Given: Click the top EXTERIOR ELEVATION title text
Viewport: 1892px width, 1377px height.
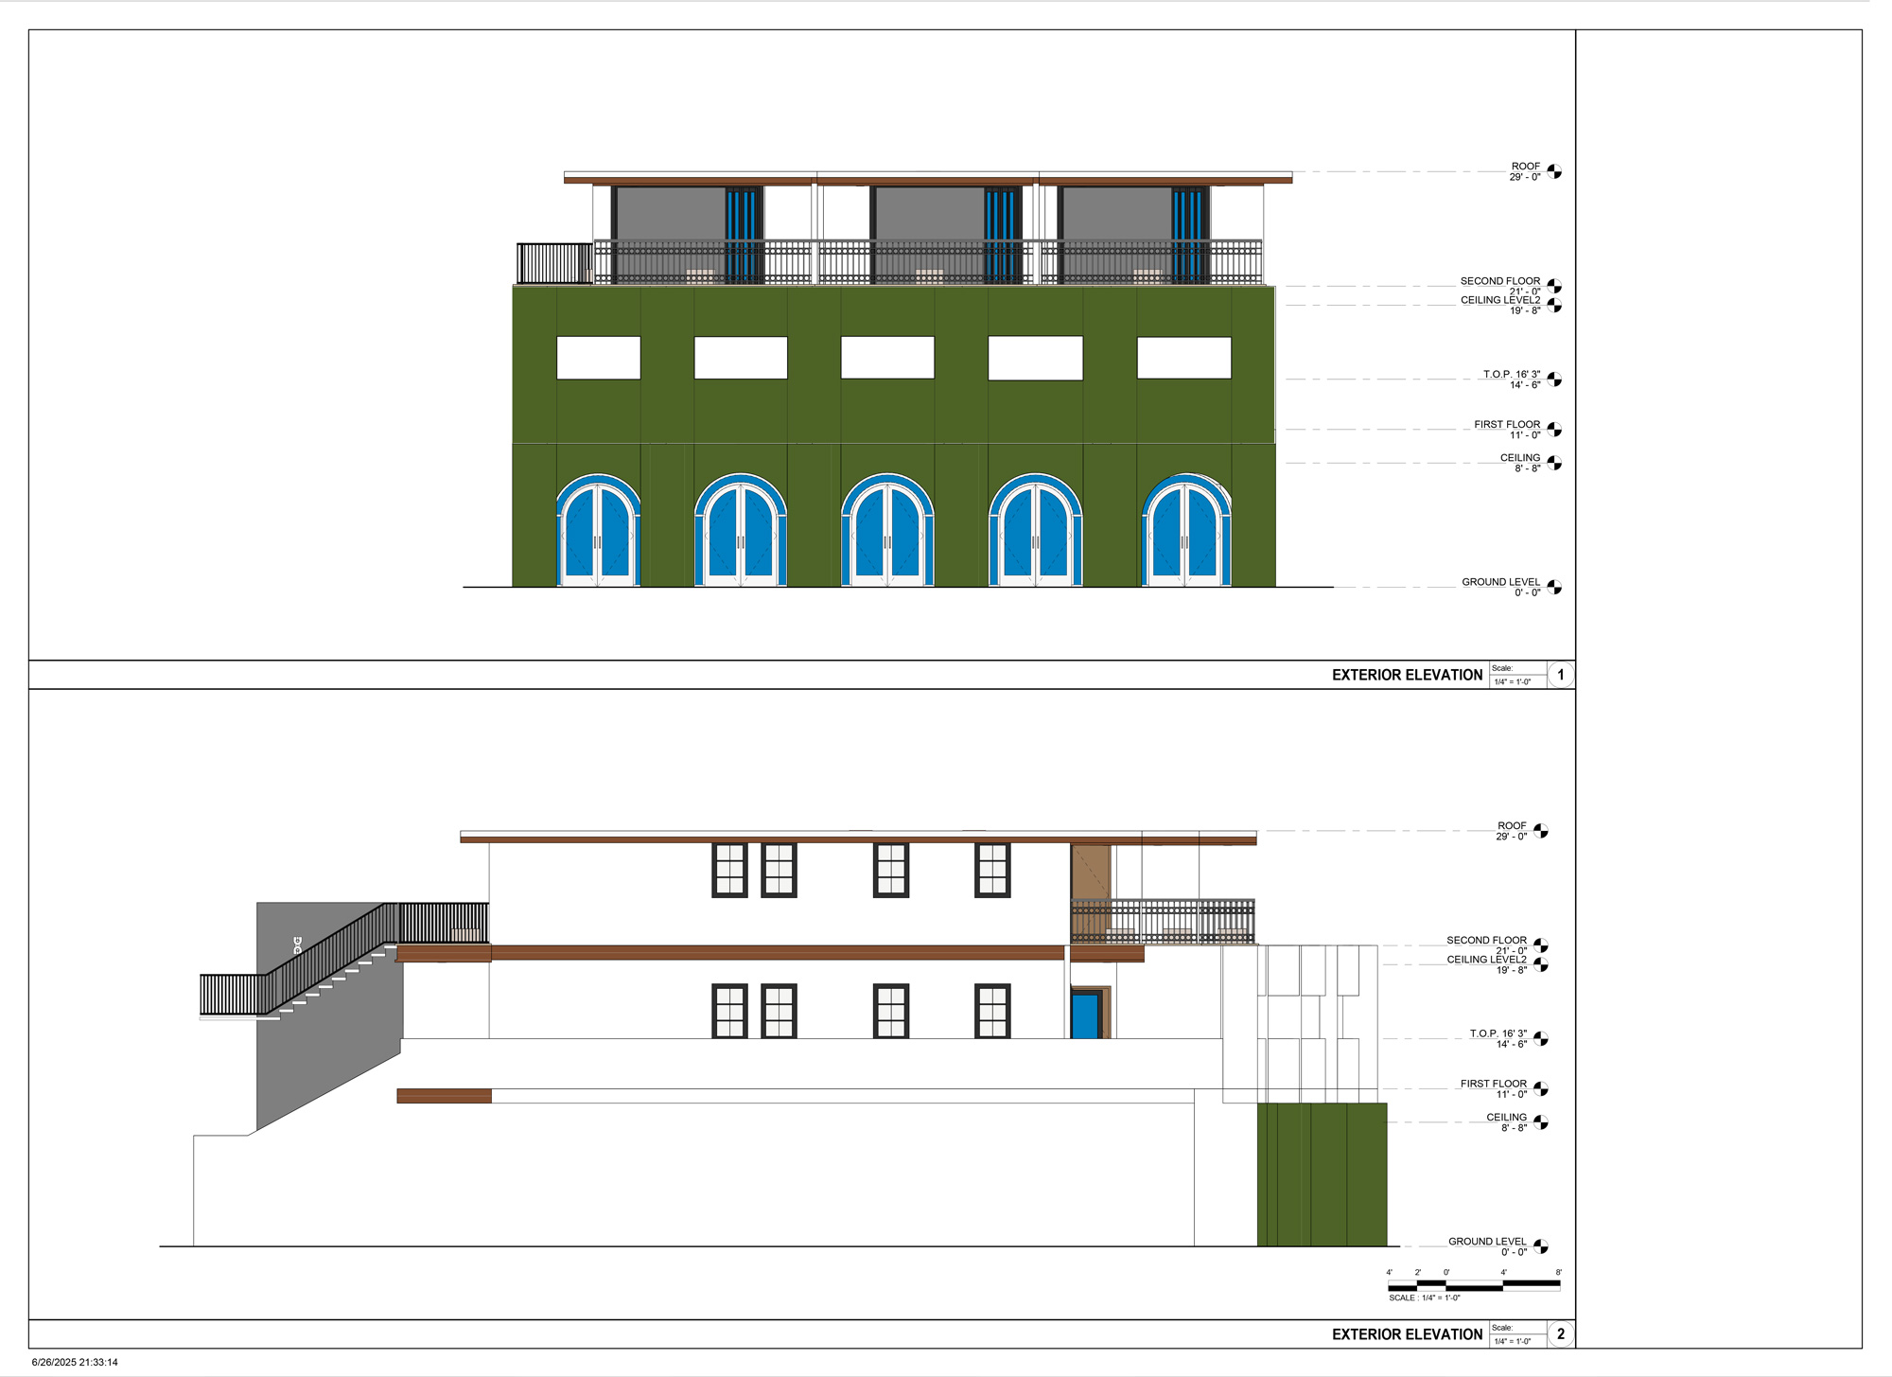Looking at the screenshot, I should 1407,675.
